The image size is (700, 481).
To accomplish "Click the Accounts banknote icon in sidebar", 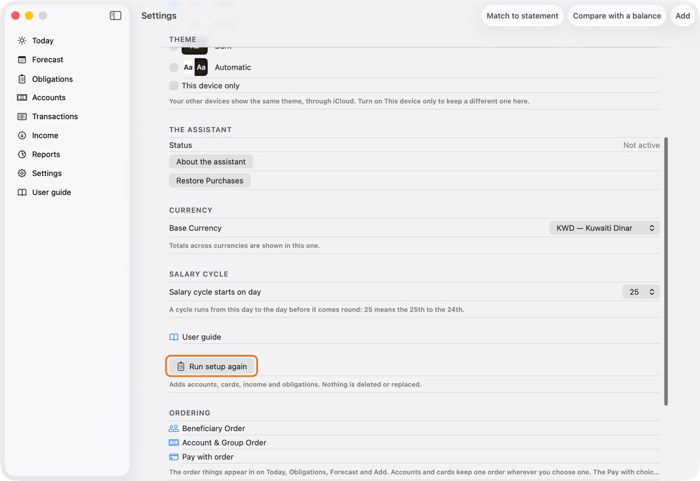I will (22, 98).
